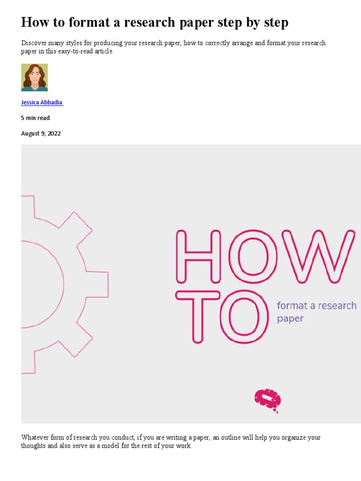Click the outlined letter O in HOW

click(252, 256)
